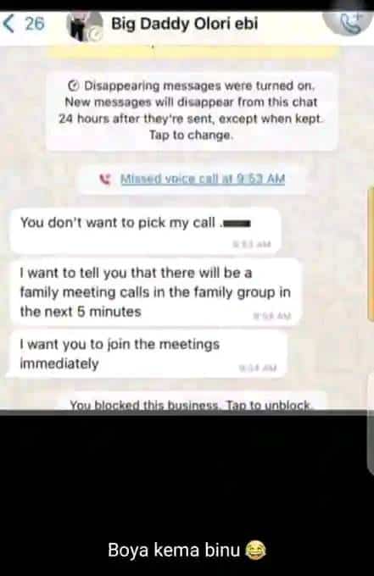
Task: Select the 'You don't want to pick my call' message
Action: pos(145,230)
